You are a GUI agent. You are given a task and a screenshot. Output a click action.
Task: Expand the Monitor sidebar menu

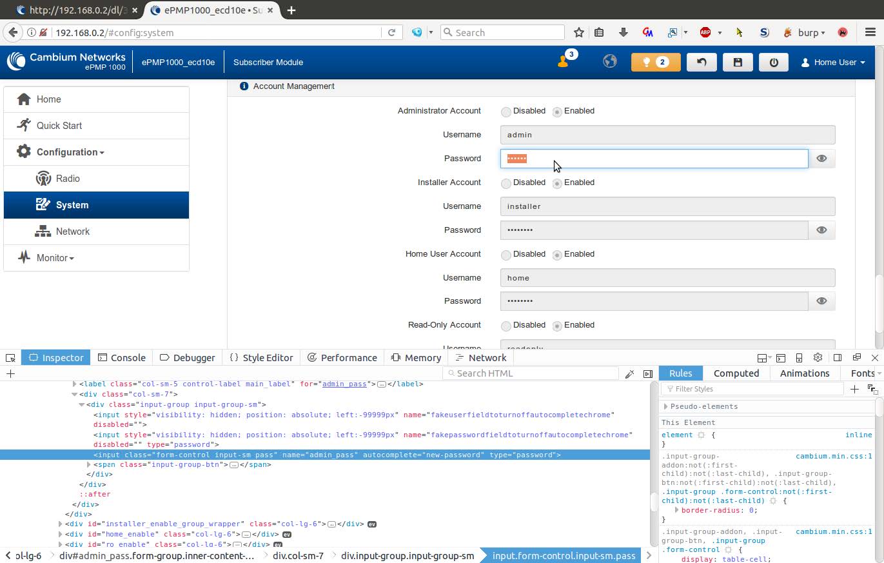coord(55,258)
